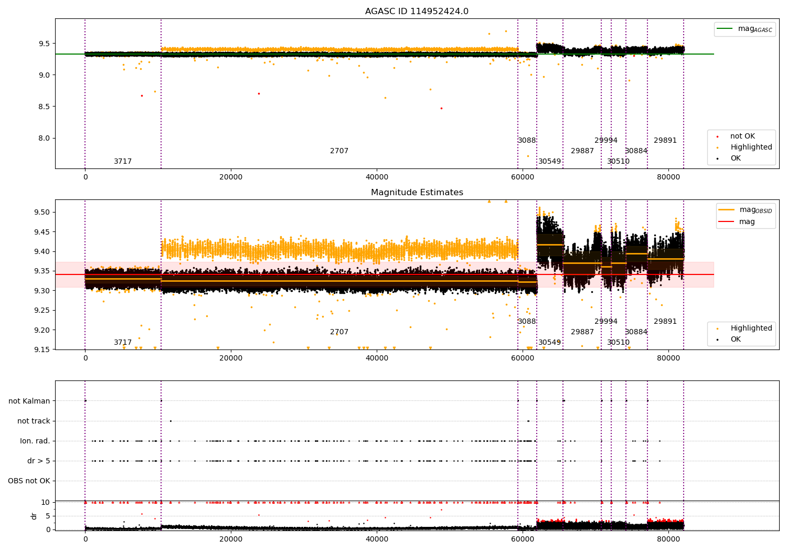Click the rotated 'dr' y-axis label
The width and height of the screenshot is (787, 551).
[34, 516]
